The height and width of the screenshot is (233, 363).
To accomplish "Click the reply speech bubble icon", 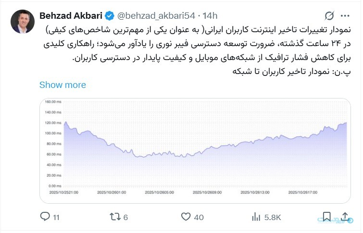I will click(x=45, y=217).
